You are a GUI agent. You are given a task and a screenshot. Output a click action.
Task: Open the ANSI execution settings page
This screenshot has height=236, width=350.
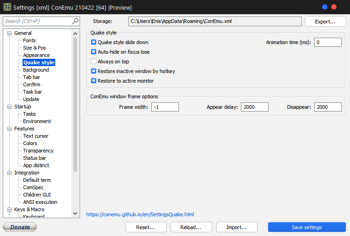coord(40,202)
